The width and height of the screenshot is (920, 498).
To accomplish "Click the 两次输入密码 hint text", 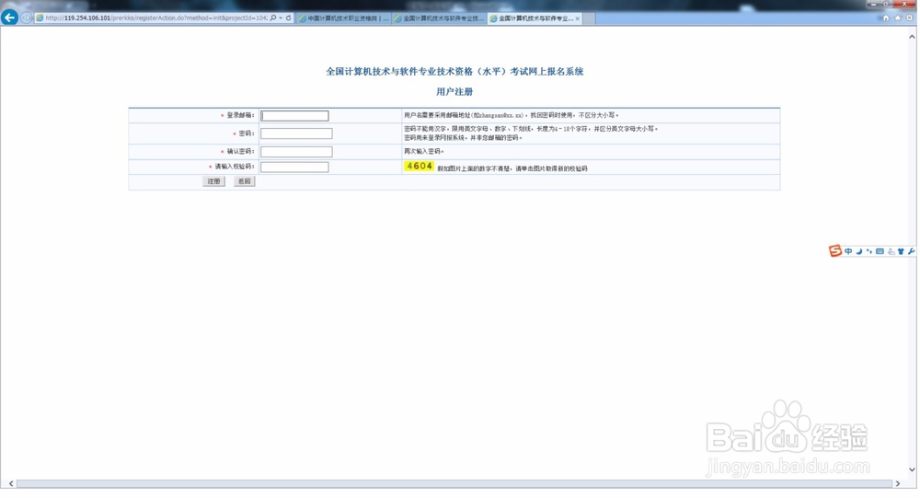I will point(423,152).
